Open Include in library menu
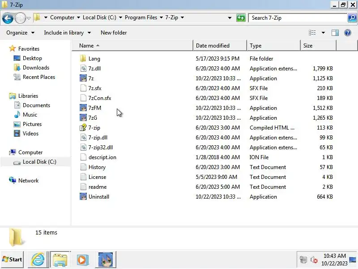The width and height of the screenshot is (358, 269). [68, 33]
